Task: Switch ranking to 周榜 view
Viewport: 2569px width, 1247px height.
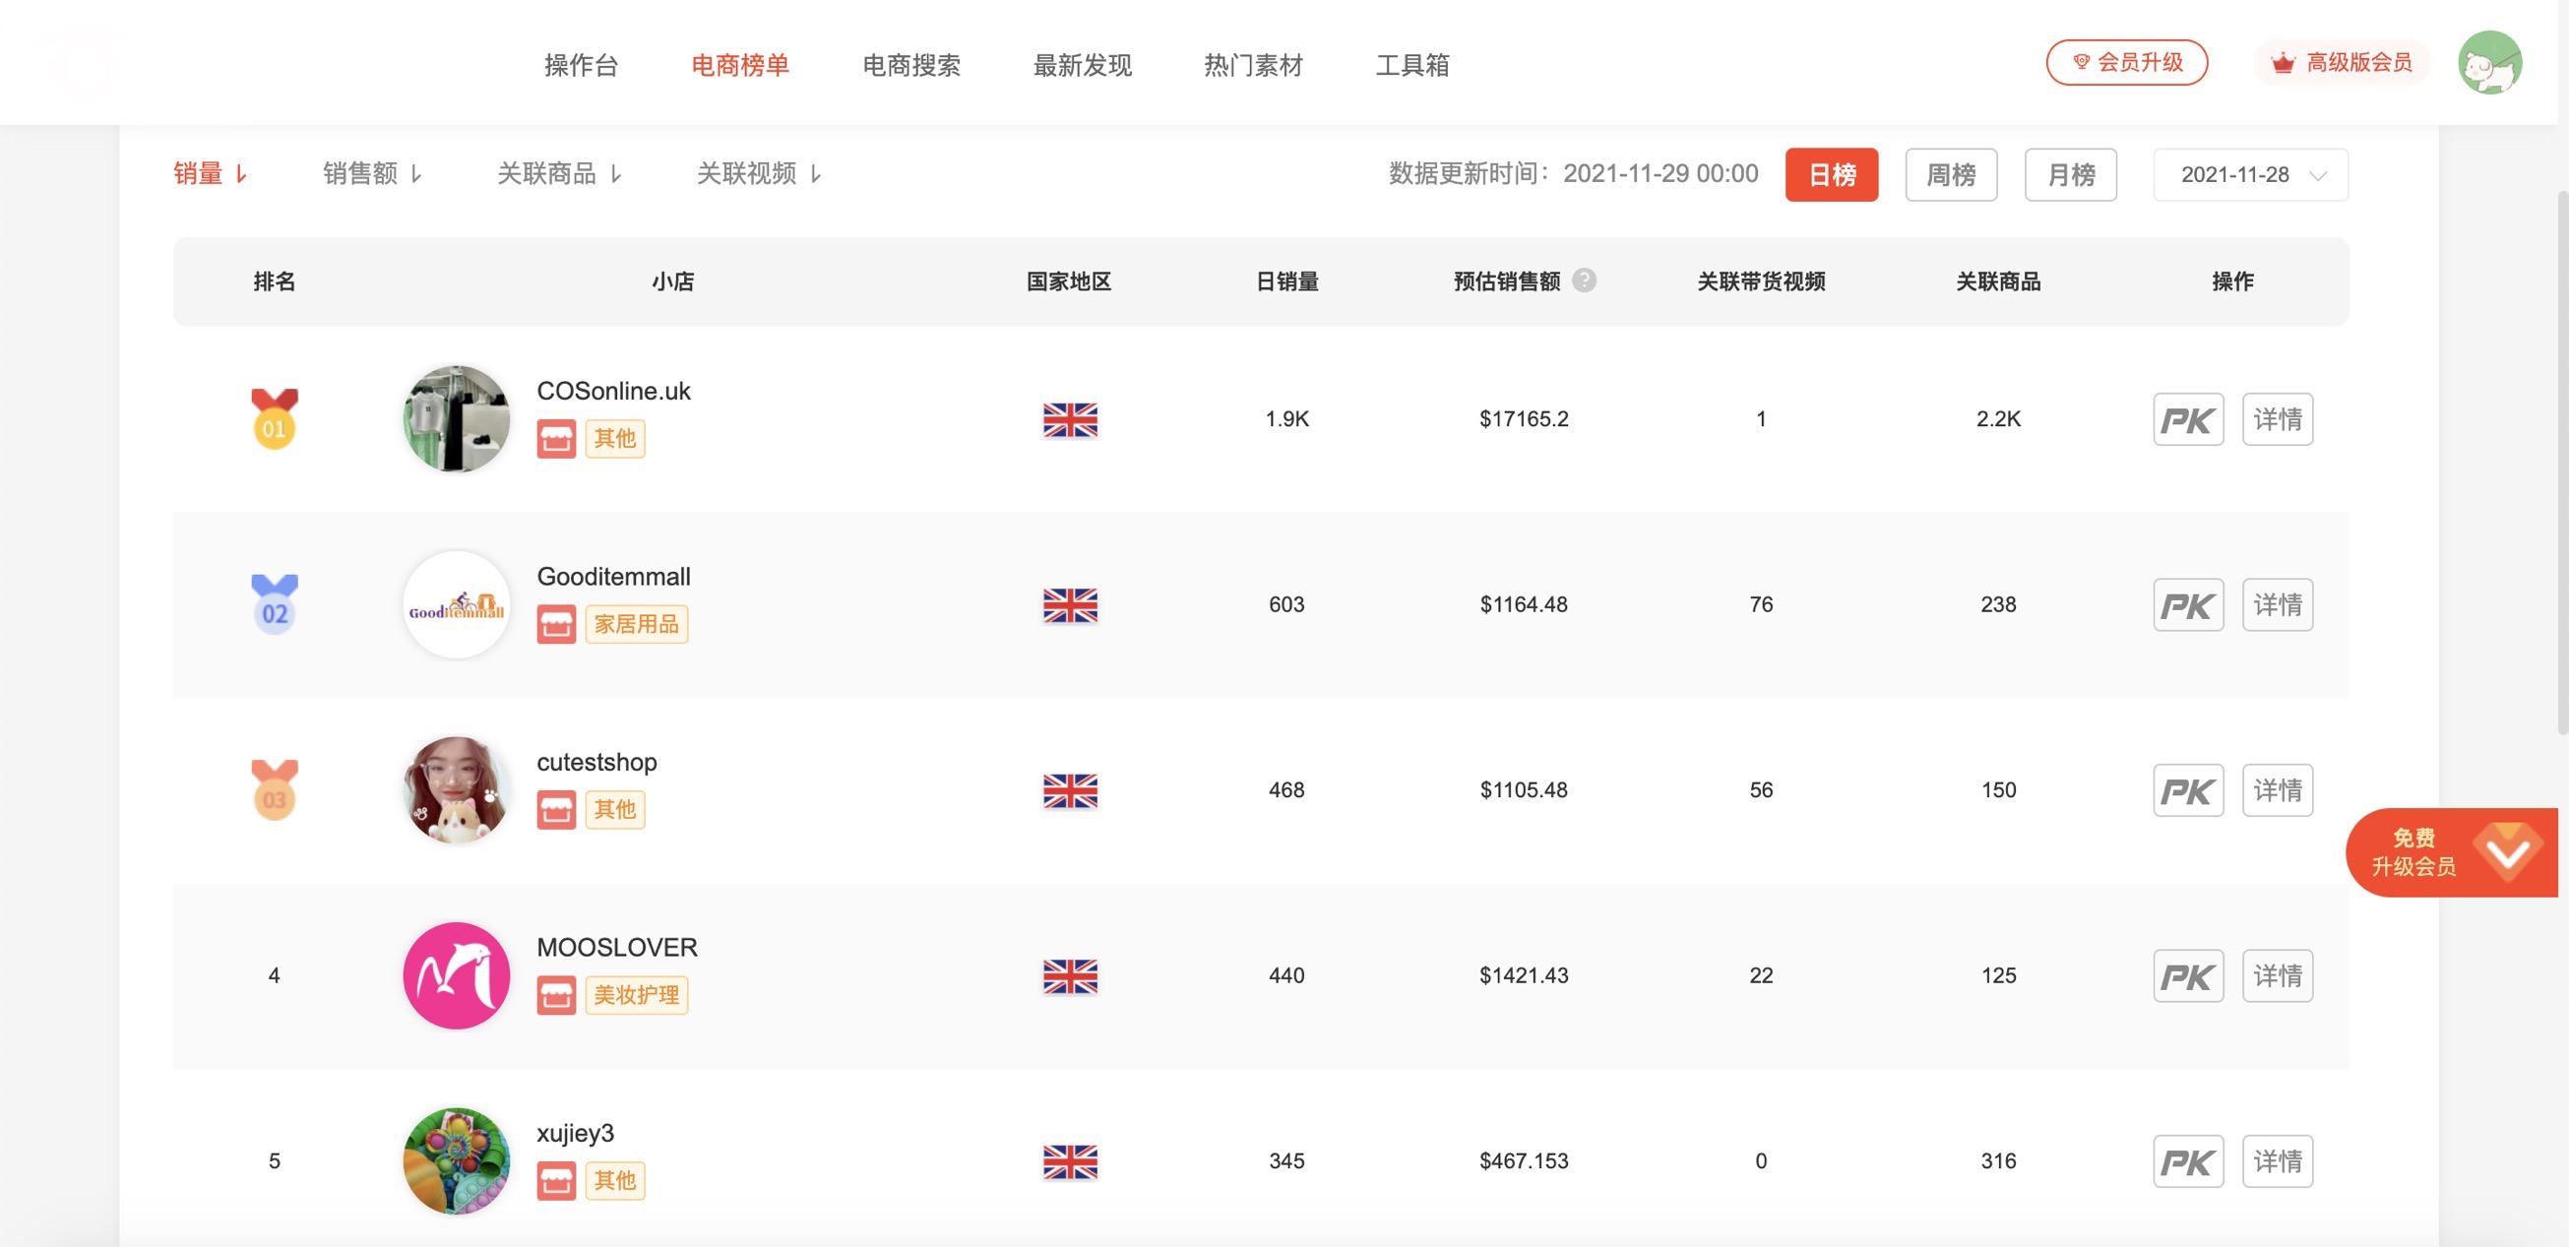Action: point(1951,174)
